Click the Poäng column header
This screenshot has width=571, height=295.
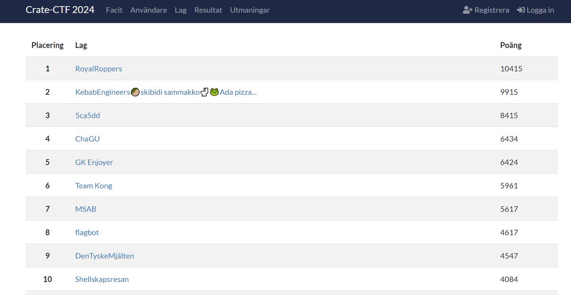point(511,45)
